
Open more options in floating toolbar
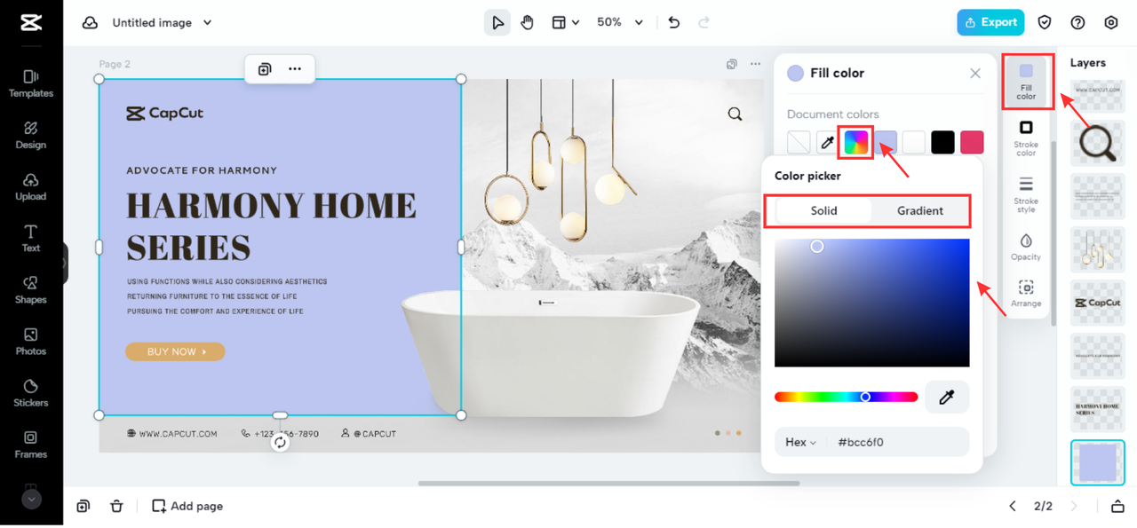(295, 68)
